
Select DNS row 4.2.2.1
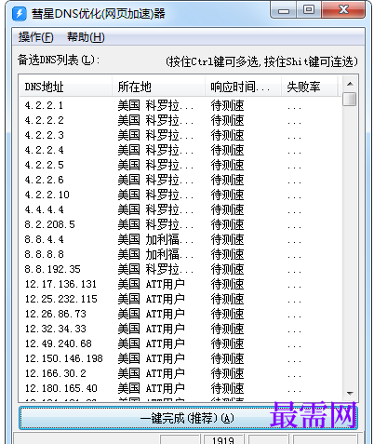[180, 105]
